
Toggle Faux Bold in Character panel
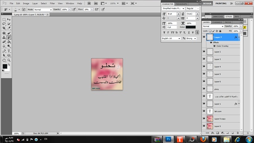[x=164, y=33]
